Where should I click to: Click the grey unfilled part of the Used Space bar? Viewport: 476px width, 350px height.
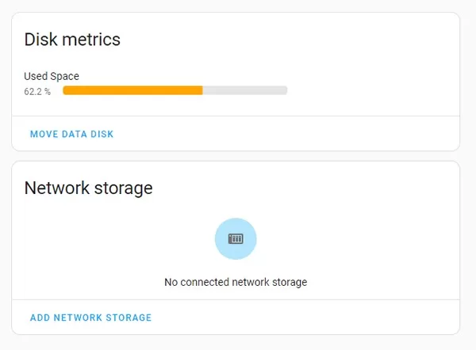pyautogui.click(x=245, y=90)
